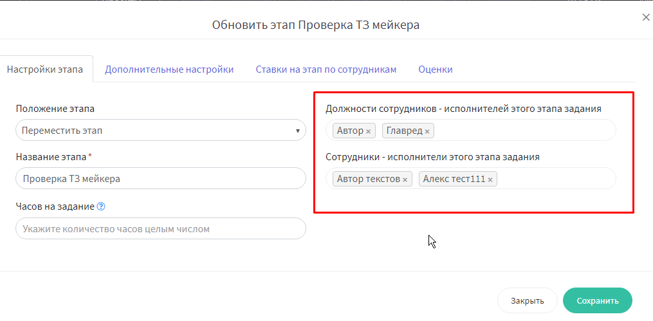Viewport: 653px width, 321px height.
Task: Click the Сохранить button
Action: click(598, 300)
